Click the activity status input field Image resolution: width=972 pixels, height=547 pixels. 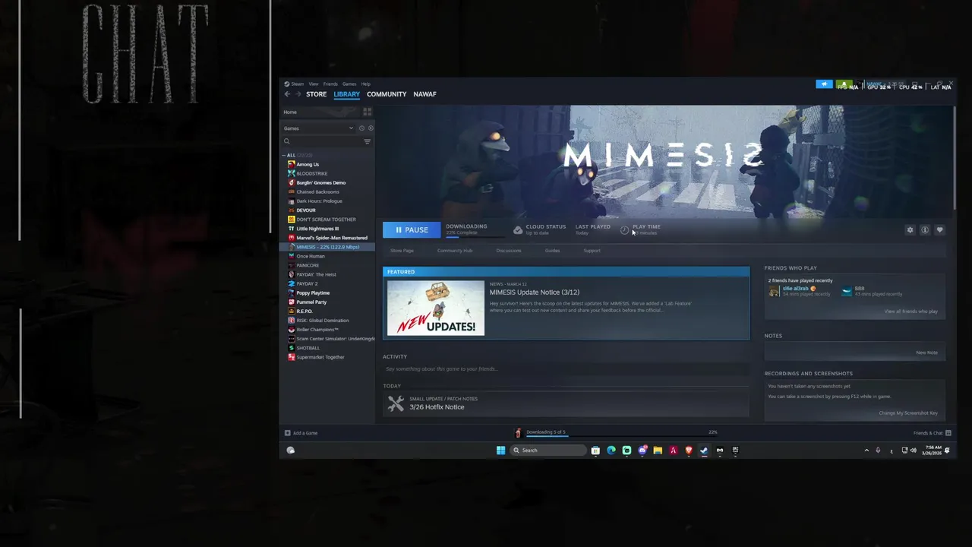(x=566, y=369)
